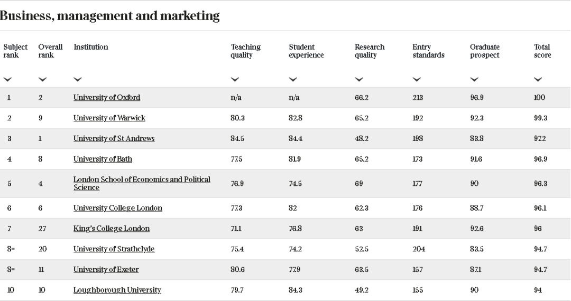This screenshot has width=571, height=301.
Task: Click the Total score column header
Action: (x=542, y=51)
